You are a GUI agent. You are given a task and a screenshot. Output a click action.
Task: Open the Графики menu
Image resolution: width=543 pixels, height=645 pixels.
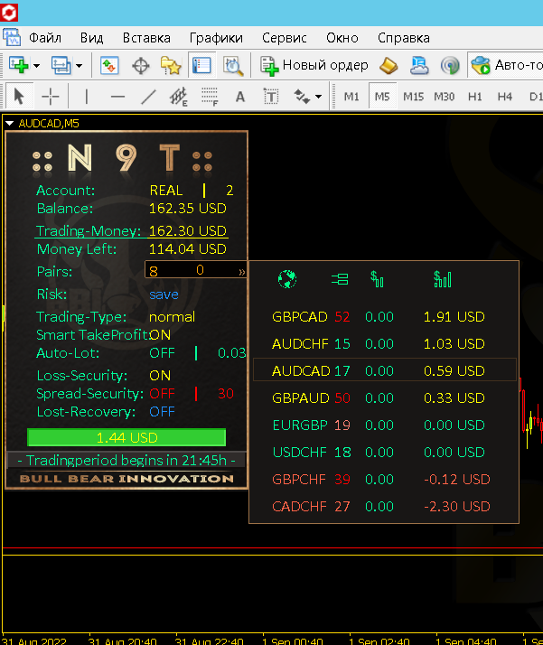216,38
